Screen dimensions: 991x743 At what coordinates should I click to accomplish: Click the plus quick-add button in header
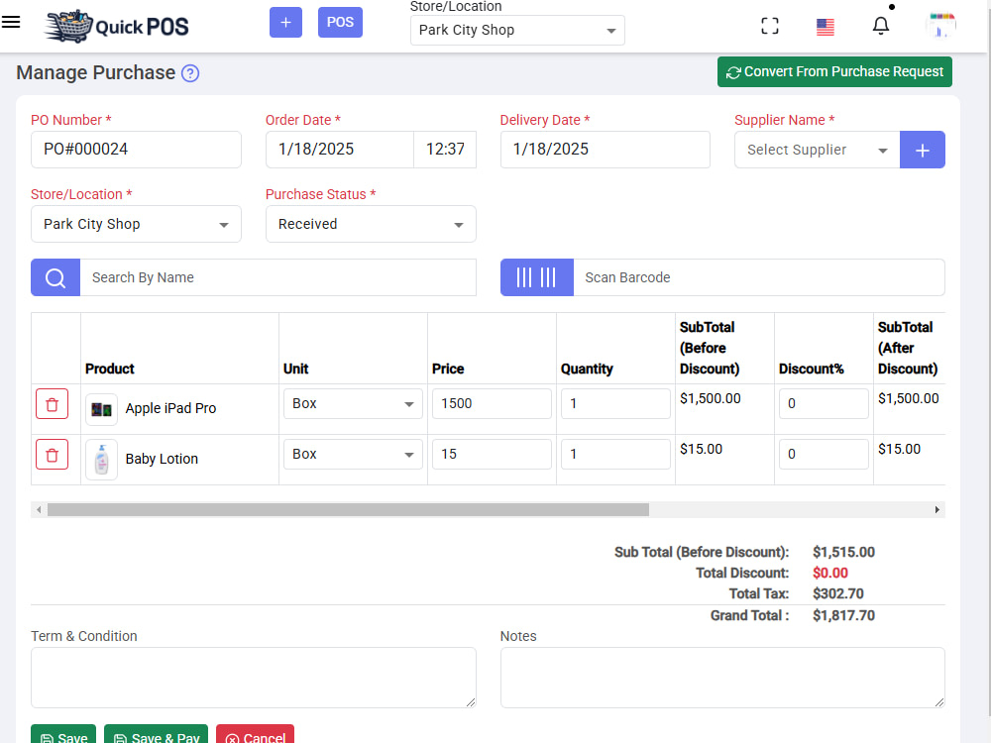pyautogui.click(x=285, y=22)
